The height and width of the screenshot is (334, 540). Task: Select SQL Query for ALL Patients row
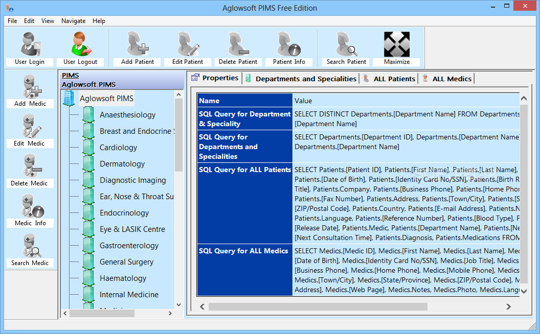358,203
